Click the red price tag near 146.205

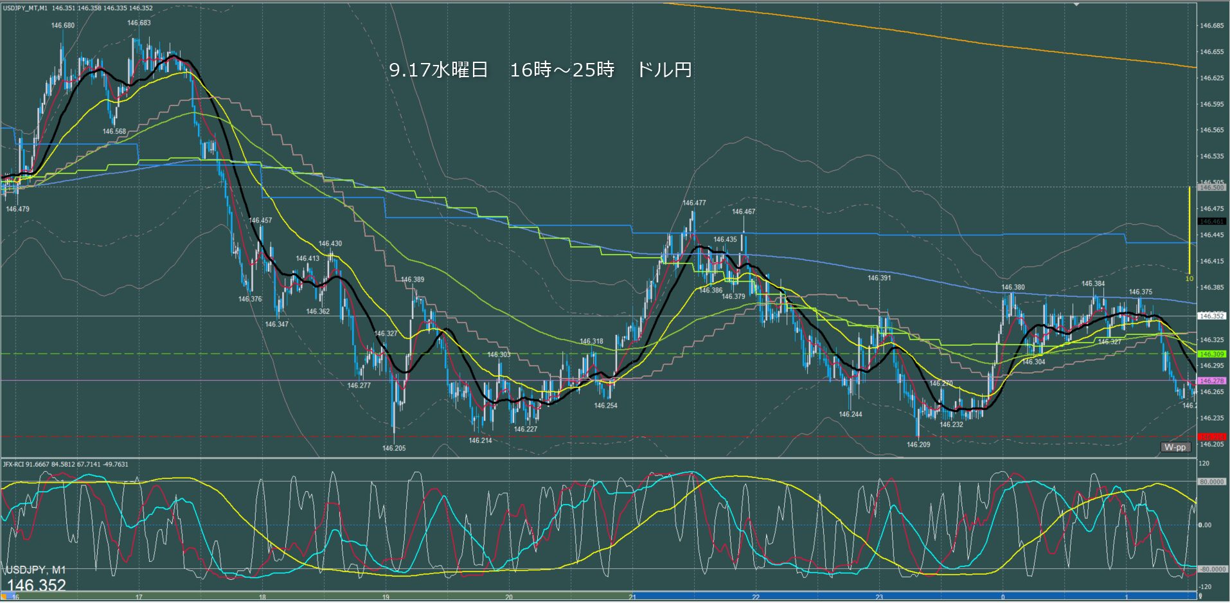point(1211,437)
